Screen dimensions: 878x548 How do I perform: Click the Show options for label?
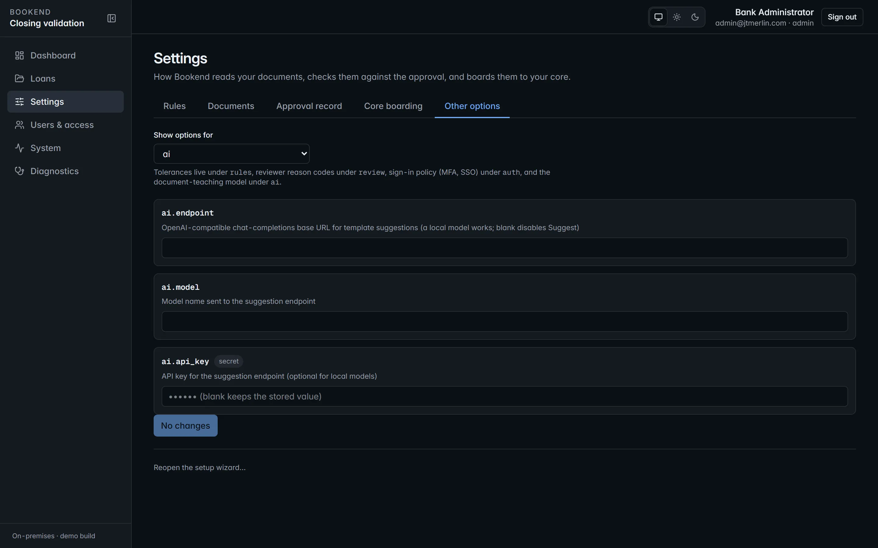[x=183, y=135]
